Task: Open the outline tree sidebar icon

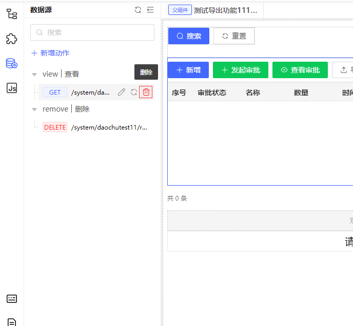Action: point(12,14)
